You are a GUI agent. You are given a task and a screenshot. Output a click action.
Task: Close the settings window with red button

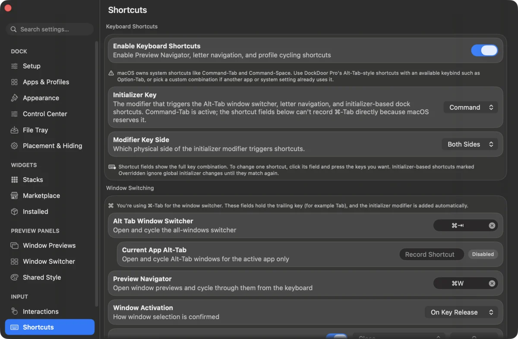coord(8,8)
